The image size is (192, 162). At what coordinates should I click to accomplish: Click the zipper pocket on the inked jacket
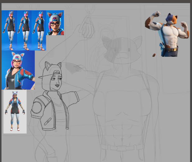click(48, 122)
